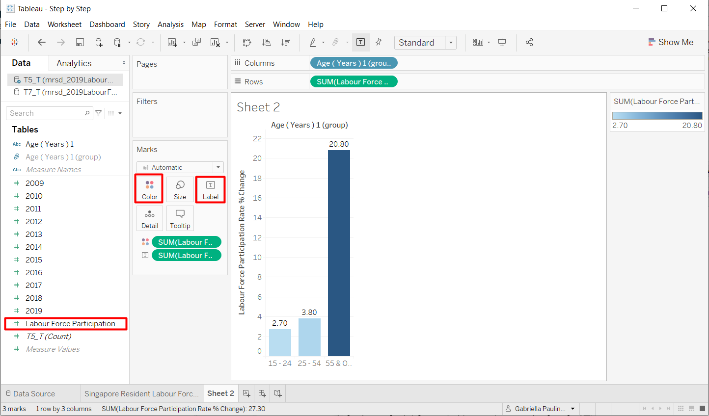This screenshot has height=416, width=709.
Task: Add a new dashboard from bottom tabs
Action: click(262, 393)
